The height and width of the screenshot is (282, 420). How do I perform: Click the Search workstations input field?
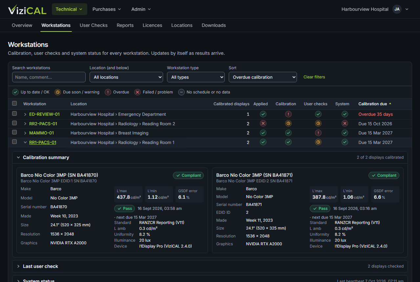tap(49, 77)
